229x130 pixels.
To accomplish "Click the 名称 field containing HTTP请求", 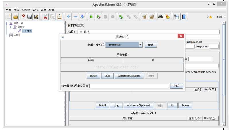I will 148,32.
